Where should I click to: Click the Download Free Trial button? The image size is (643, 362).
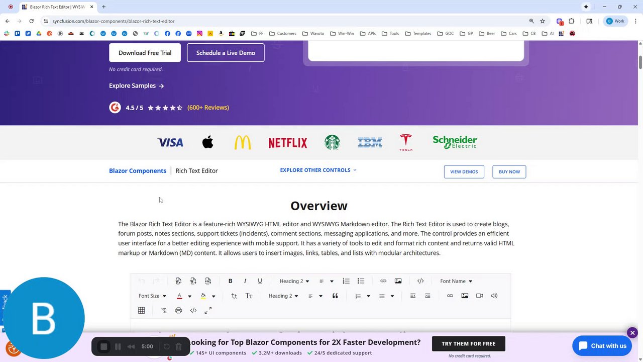[145, 53]
